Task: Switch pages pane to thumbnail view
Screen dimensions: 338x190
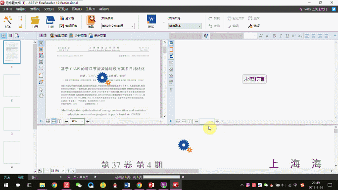Action: [3, 36]
